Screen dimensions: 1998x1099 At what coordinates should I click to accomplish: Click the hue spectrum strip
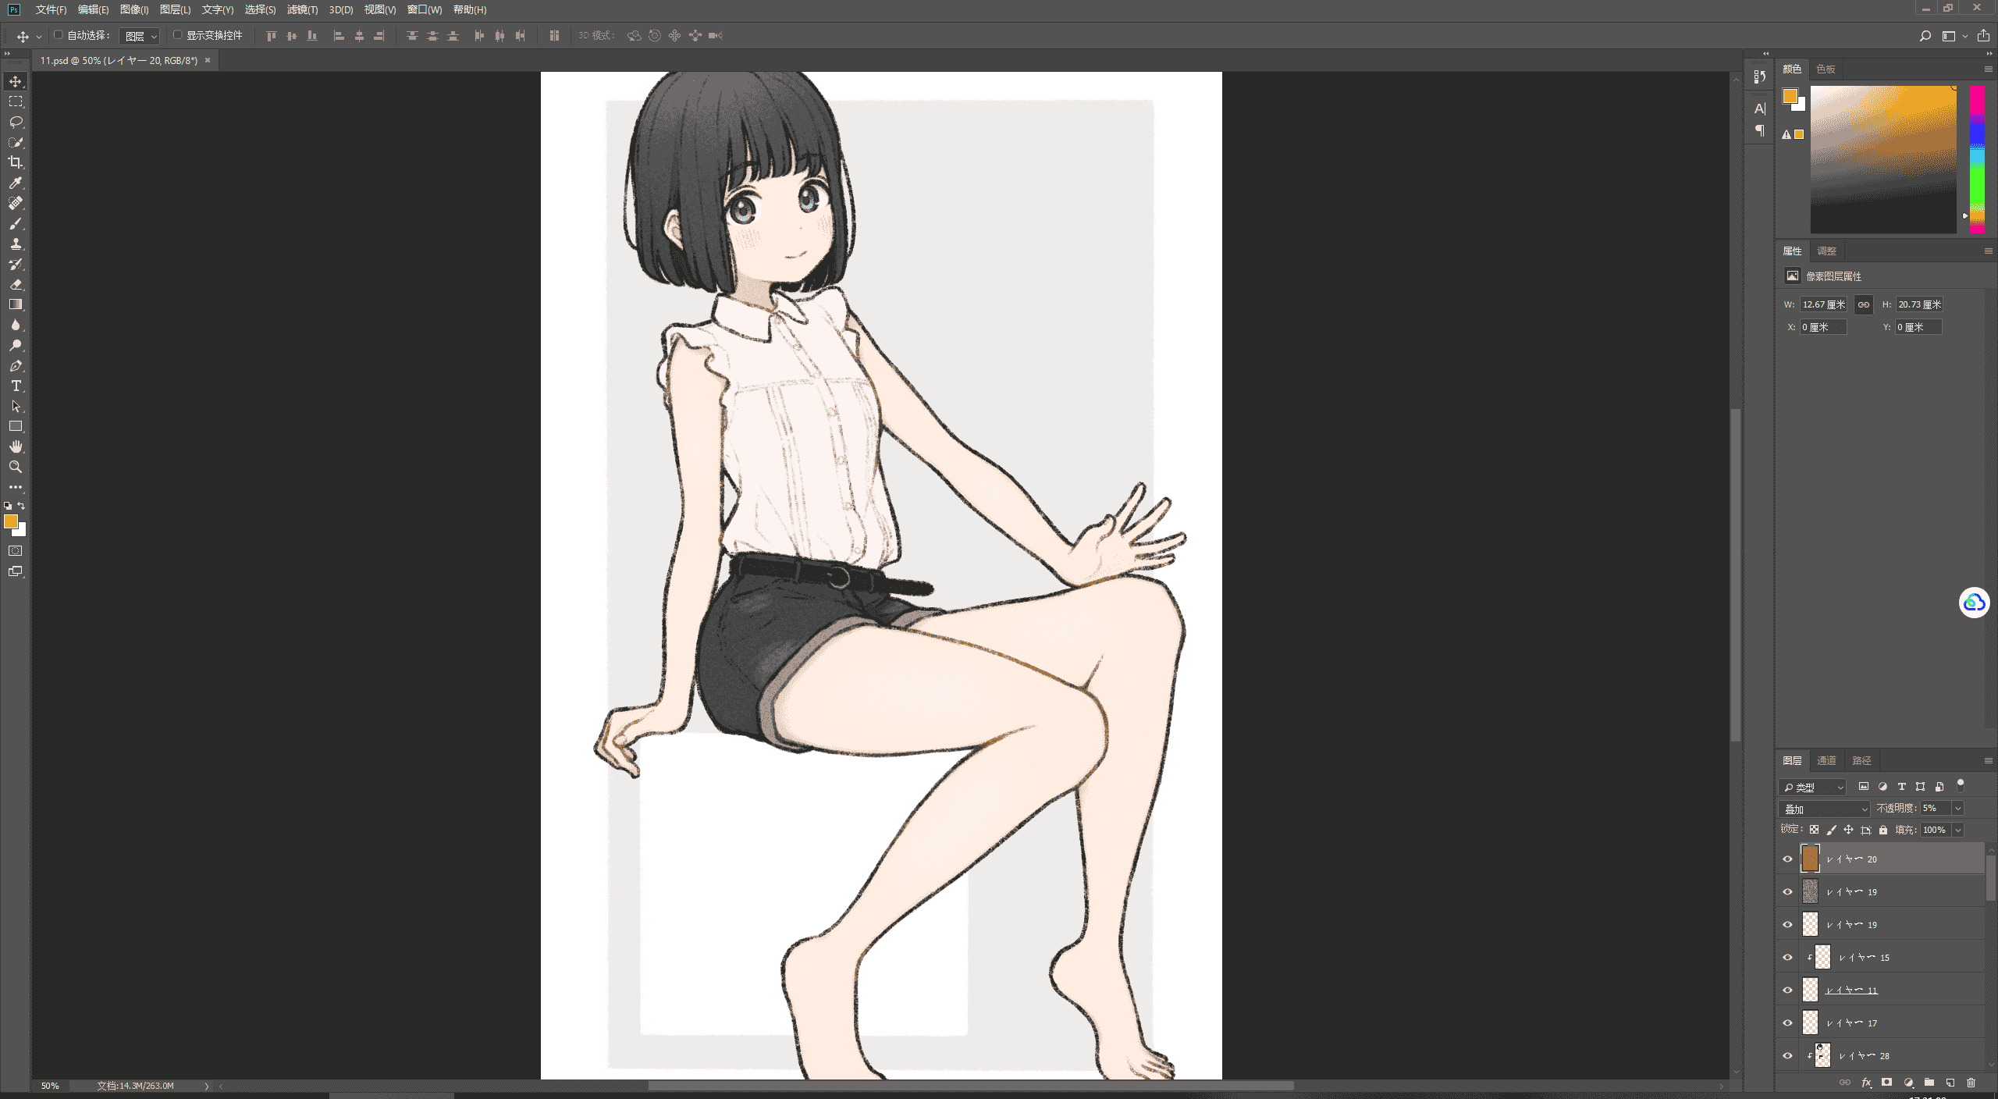1977,159
